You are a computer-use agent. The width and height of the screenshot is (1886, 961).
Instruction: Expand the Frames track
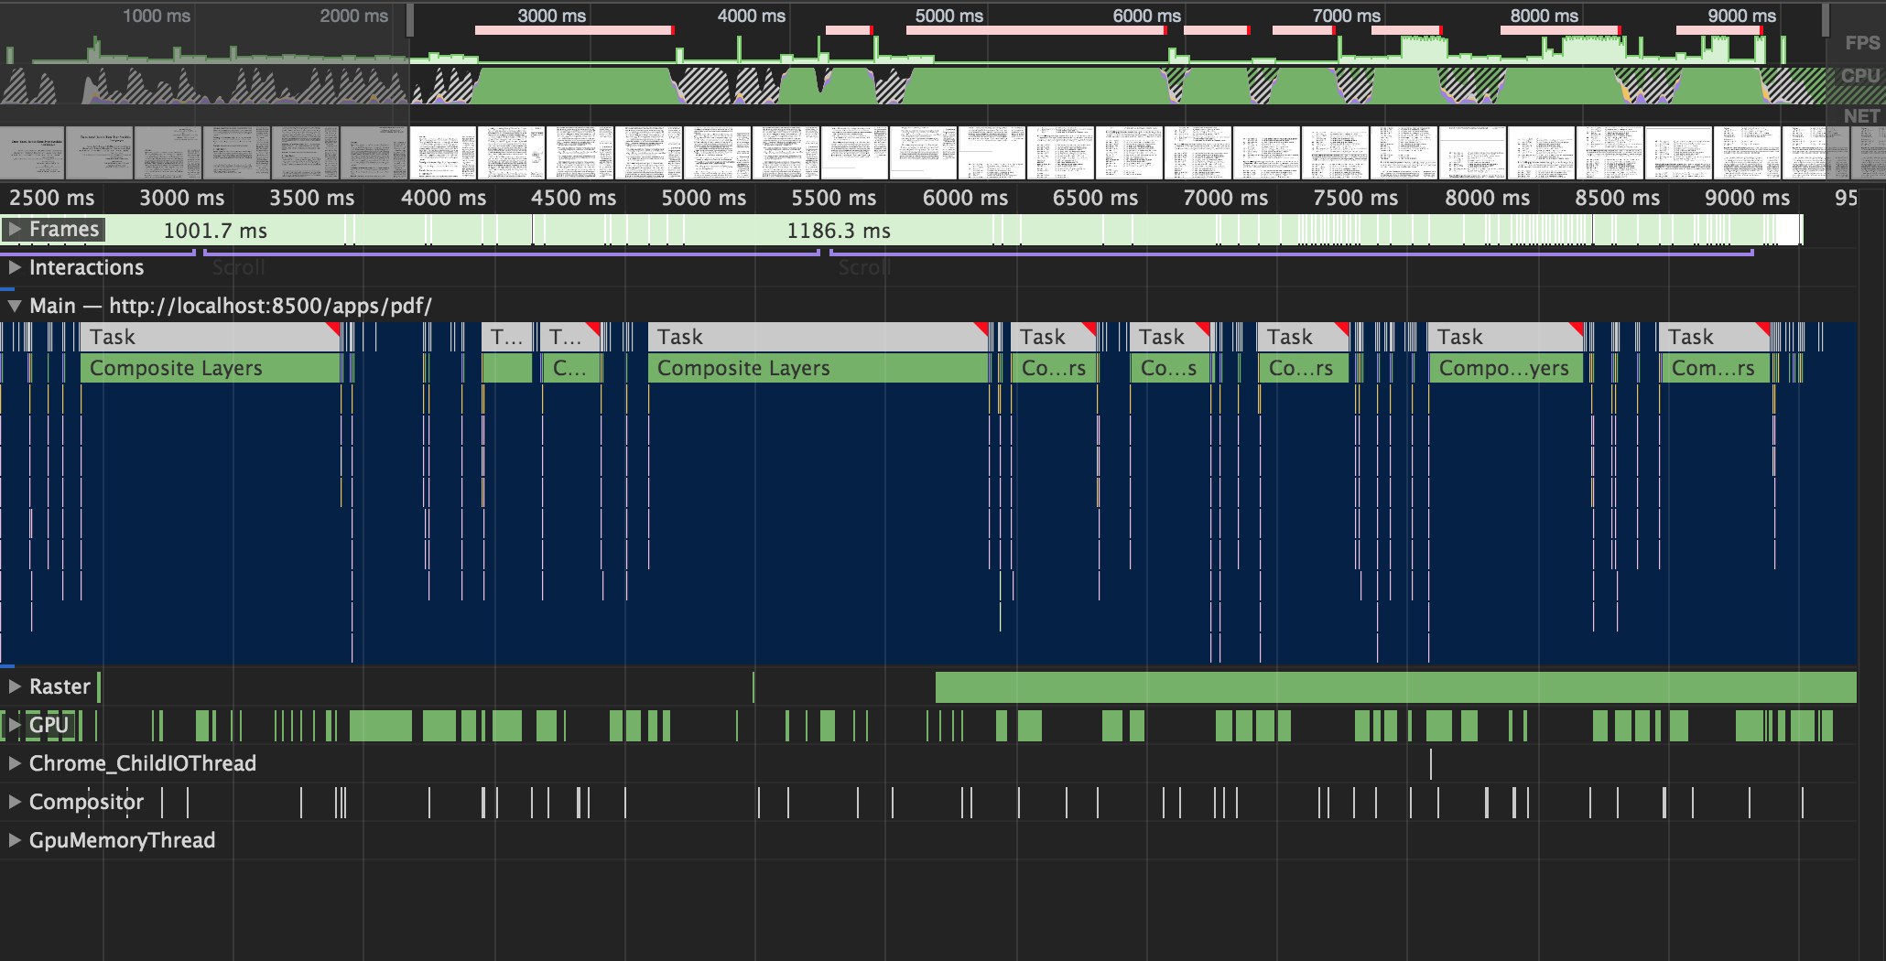pyautogui.click(x=15, y=229)
